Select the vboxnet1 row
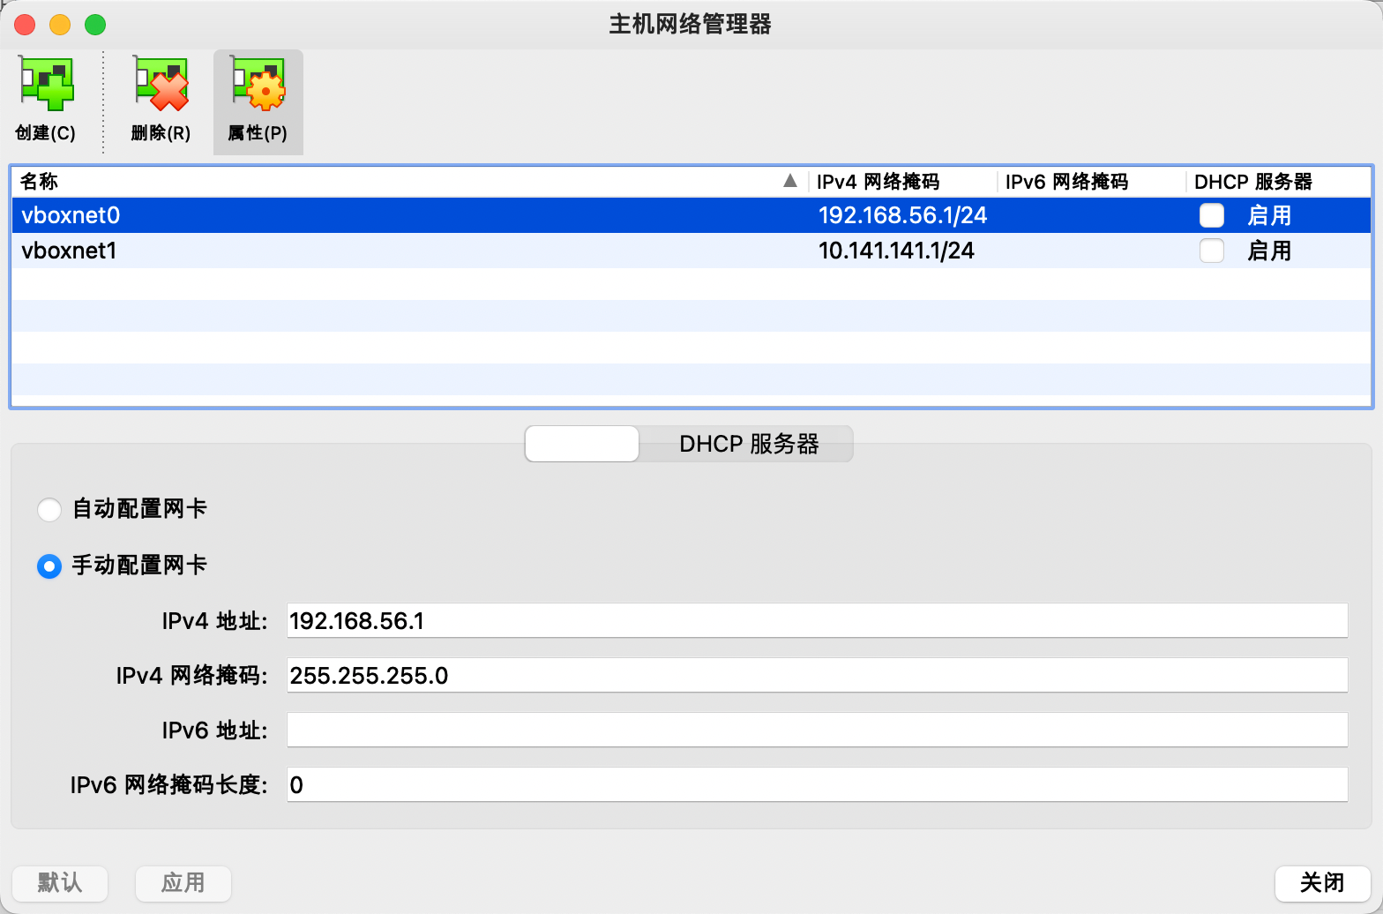This screenshot has height=914, width=1383. 691,251
